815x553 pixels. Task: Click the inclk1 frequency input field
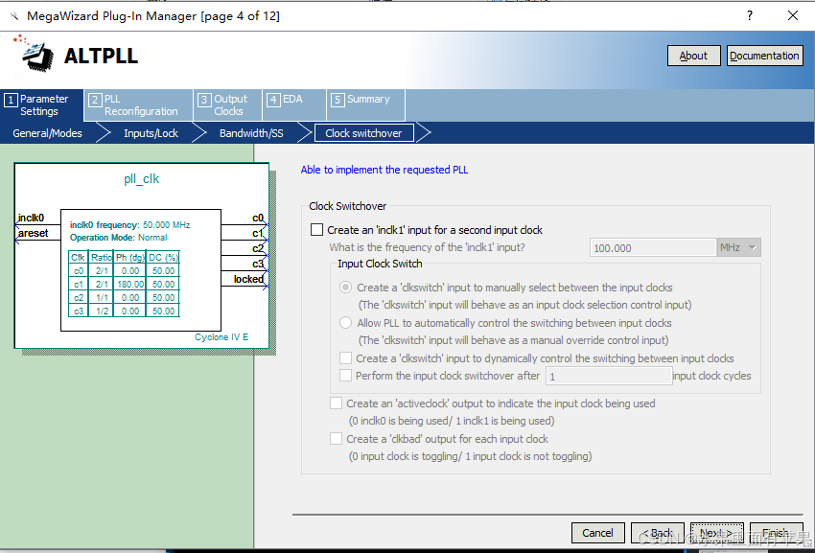click(653, 248)
